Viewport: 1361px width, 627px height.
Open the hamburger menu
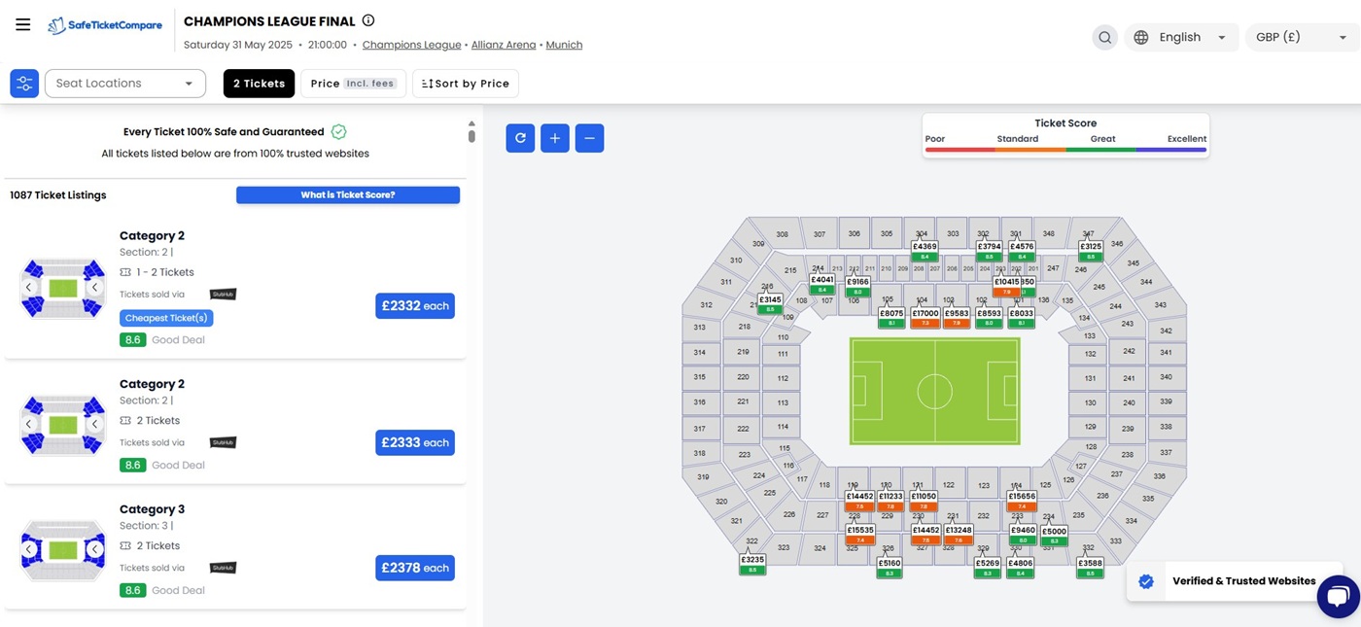[23, 25]
